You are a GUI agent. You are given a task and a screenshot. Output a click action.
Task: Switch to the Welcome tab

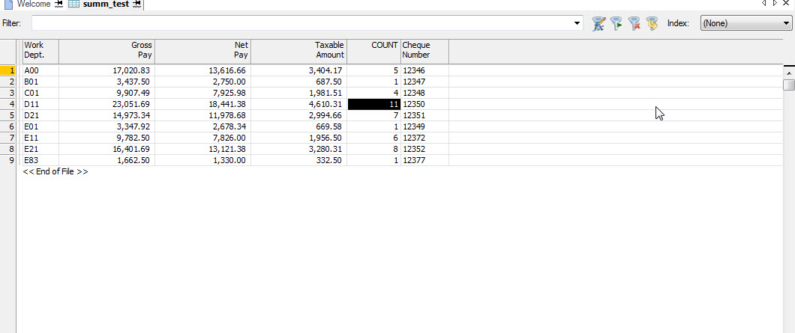pos(34,4)
